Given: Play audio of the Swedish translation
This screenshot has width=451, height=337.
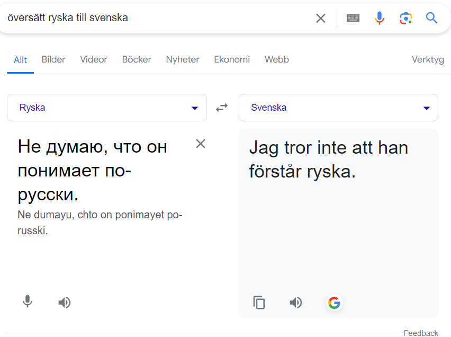Looking at the screenshot, I should 296,303.
